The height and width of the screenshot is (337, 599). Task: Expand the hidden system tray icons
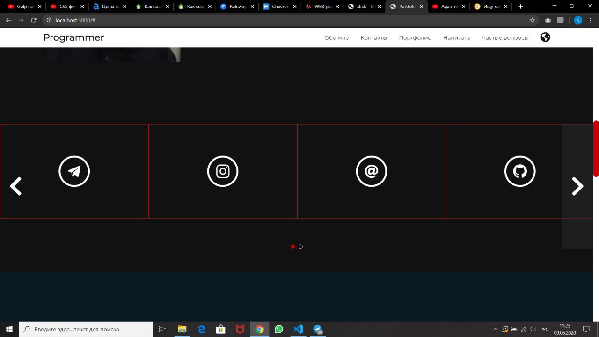495,329
